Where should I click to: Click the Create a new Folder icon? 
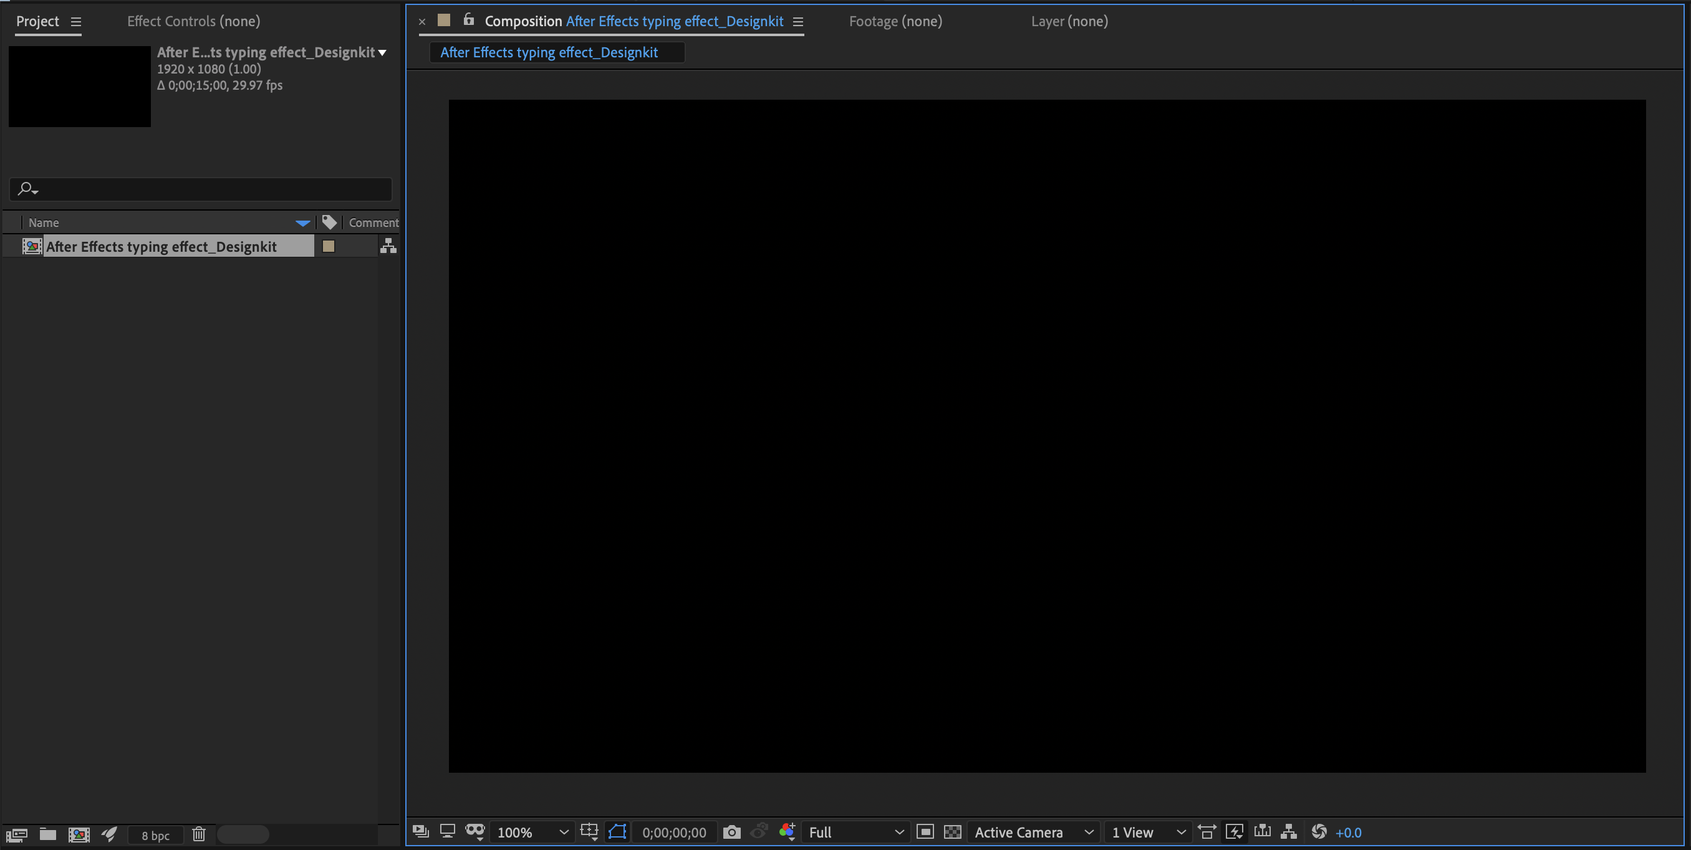pos(47,834)
